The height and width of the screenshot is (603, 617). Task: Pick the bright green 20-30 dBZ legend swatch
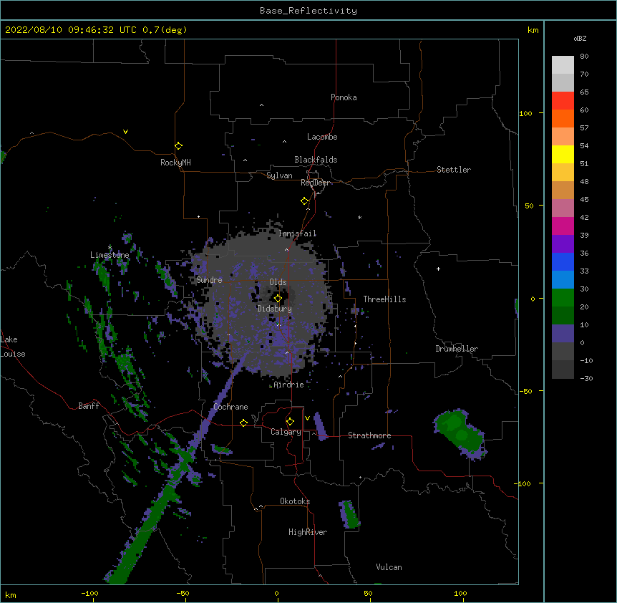click(x=563, y=298)
